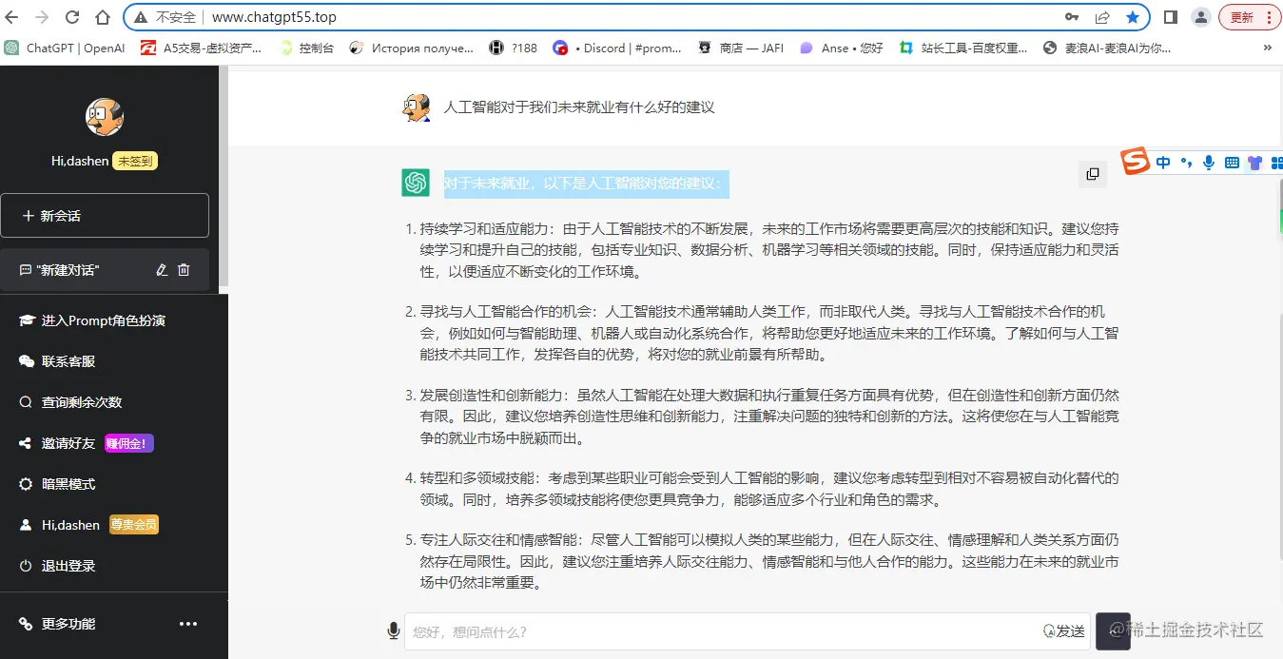Image resolution: width=1283 pixels, height=659 pixels.
Task: Expand the three-dot menu beside 更多功能
Action: click(x=188, y=624)
